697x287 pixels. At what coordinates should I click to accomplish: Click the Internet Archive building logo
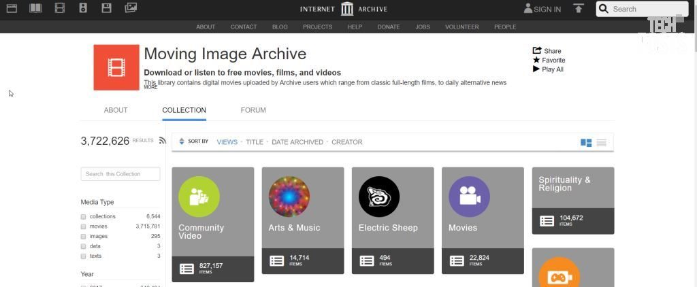point(346,9)
